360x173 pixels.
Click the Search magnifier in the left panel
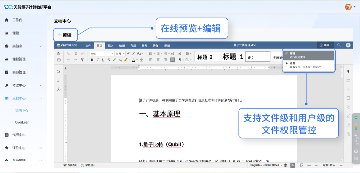(x=59, y=72)
